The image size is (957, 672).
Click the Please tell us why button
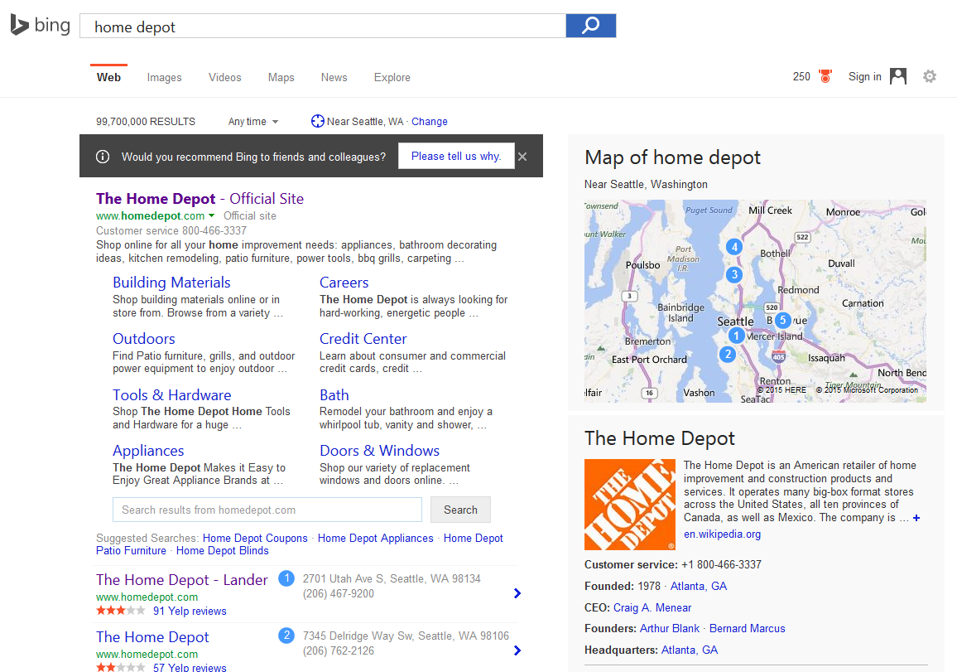[x=456, y=156]
